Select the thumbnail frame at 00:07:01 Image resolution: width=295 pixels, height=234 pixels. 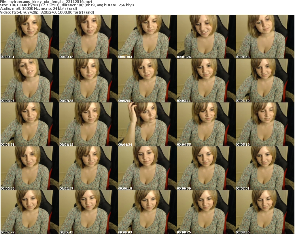[x=265, y=168]
